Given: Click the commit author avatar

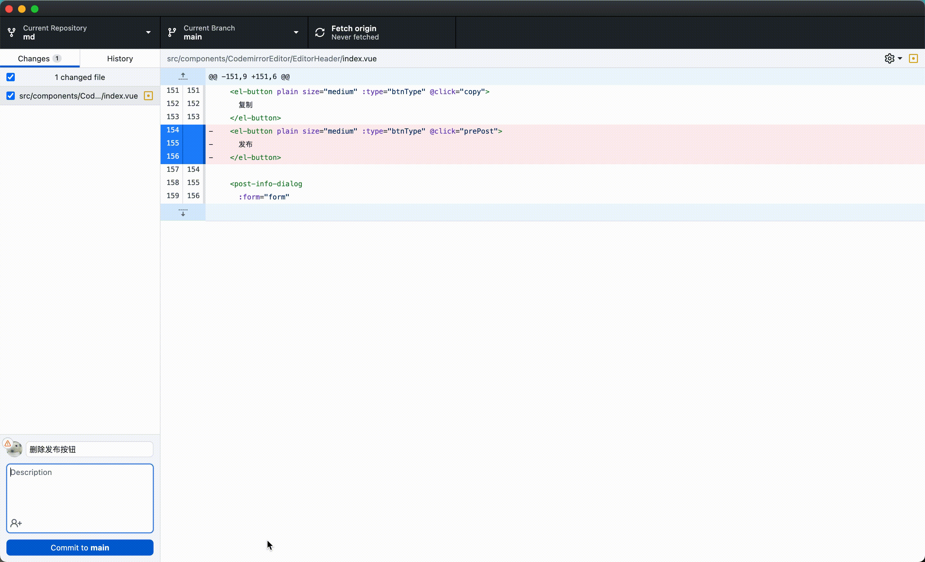Looking at the screenshot, I should pos(14,449).
